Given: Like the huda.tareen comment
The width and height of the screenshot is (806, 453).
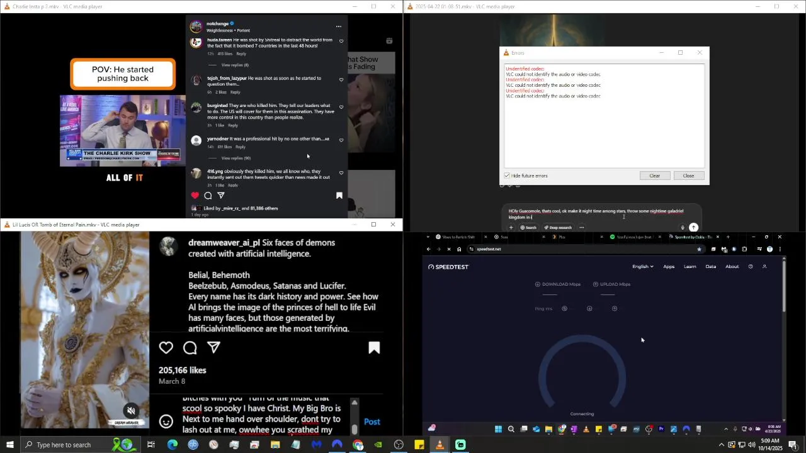Looking at the screenshot, I should 341,42.
